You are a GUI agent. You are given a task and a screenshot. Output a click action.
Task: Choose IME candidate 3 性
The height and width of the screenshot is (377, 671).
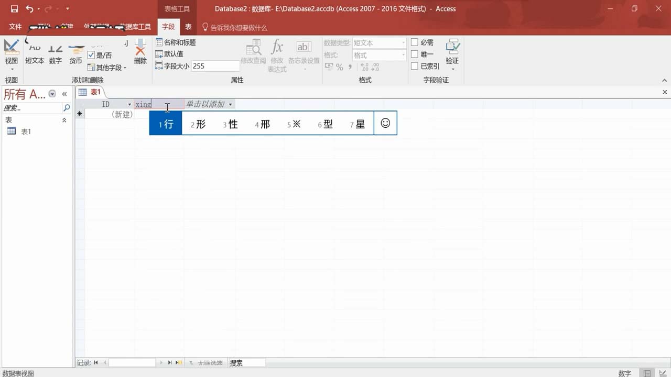(230, 124)
